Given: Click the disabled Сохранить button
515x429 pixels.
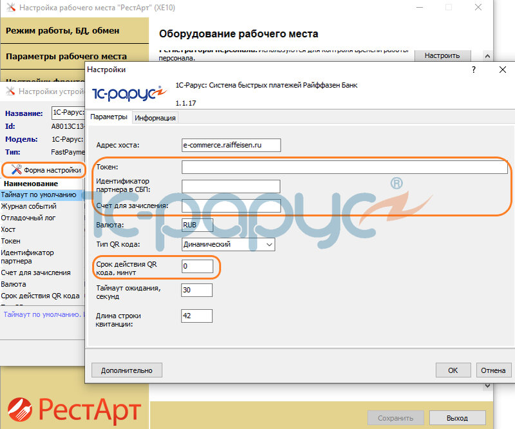Looking at the screenshot, I should 395,418.
